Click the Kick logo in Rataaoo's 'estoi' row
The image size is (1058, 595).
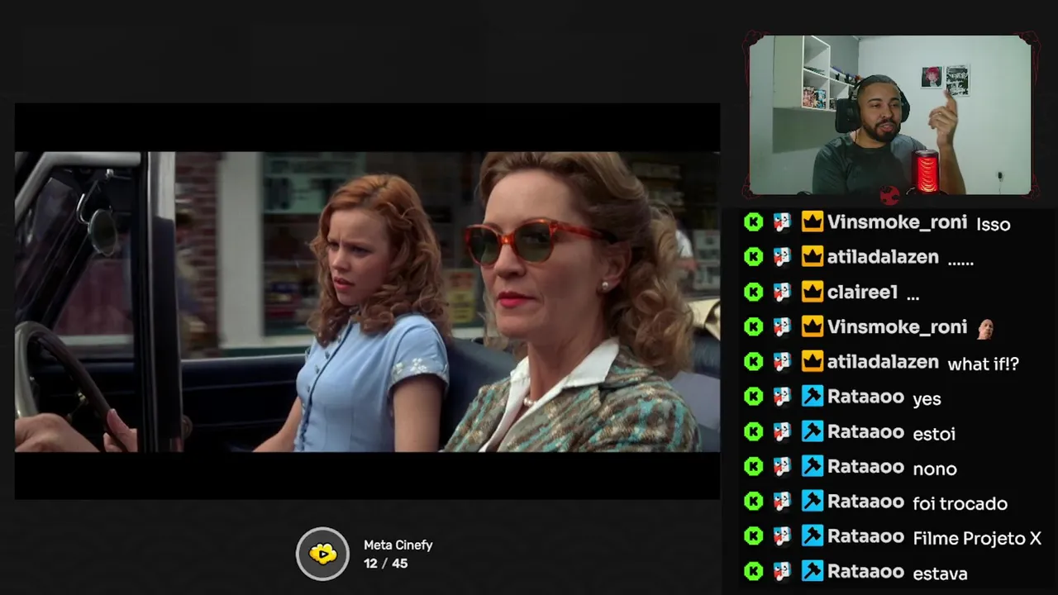point(753,431)
